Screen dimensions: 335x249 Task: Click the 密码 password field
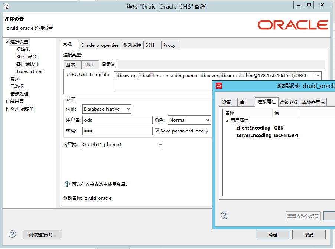pyautogui.click(x=117, y=131)
